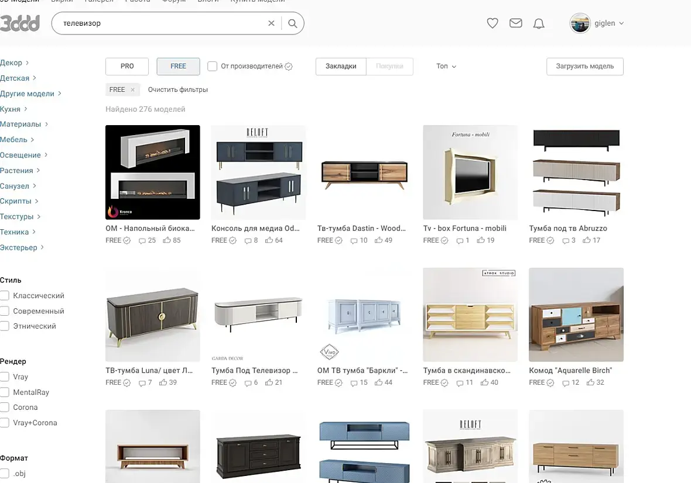Click like icon on Тумба под тв Abruzzo
Image resolution: width=691 pixels, height=483 pixels.
pyautogui.click(x=587, y=240)
